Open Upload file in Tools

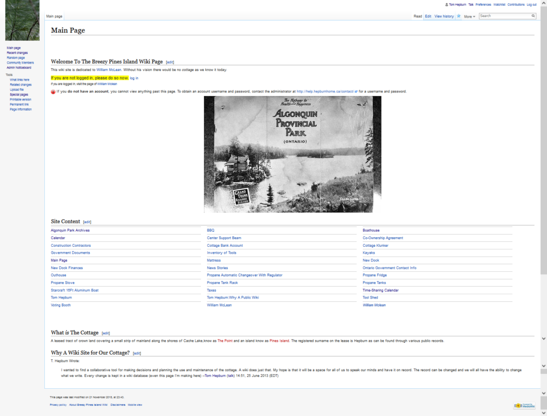click(x=17, y=90)
